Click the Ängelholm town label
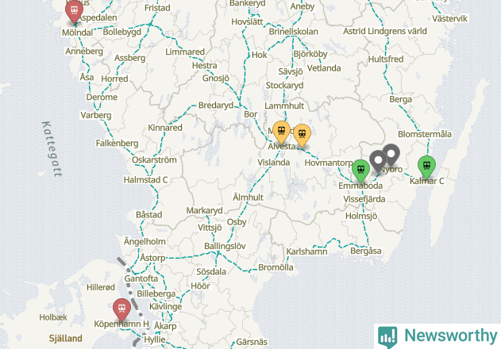Viewport: 501px width, 349px height. [x=145, y=241]
